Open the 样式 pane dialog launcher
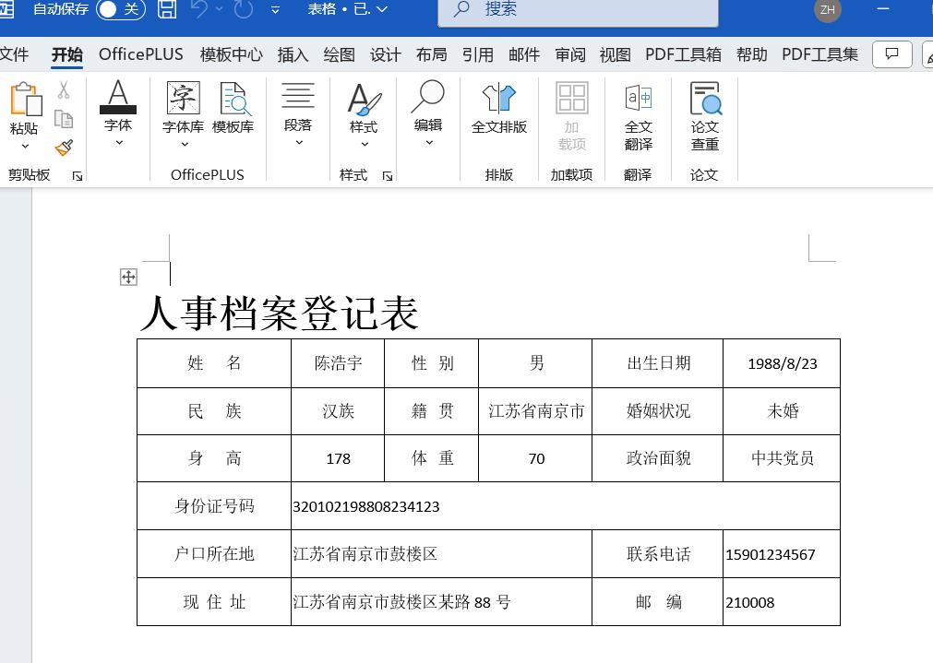The image size is (933, 663). click(x=388, y=176)
